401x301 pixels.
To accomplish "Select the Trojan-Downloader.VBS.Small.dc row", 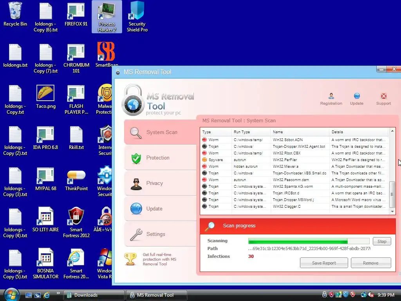I will [294, 173].
